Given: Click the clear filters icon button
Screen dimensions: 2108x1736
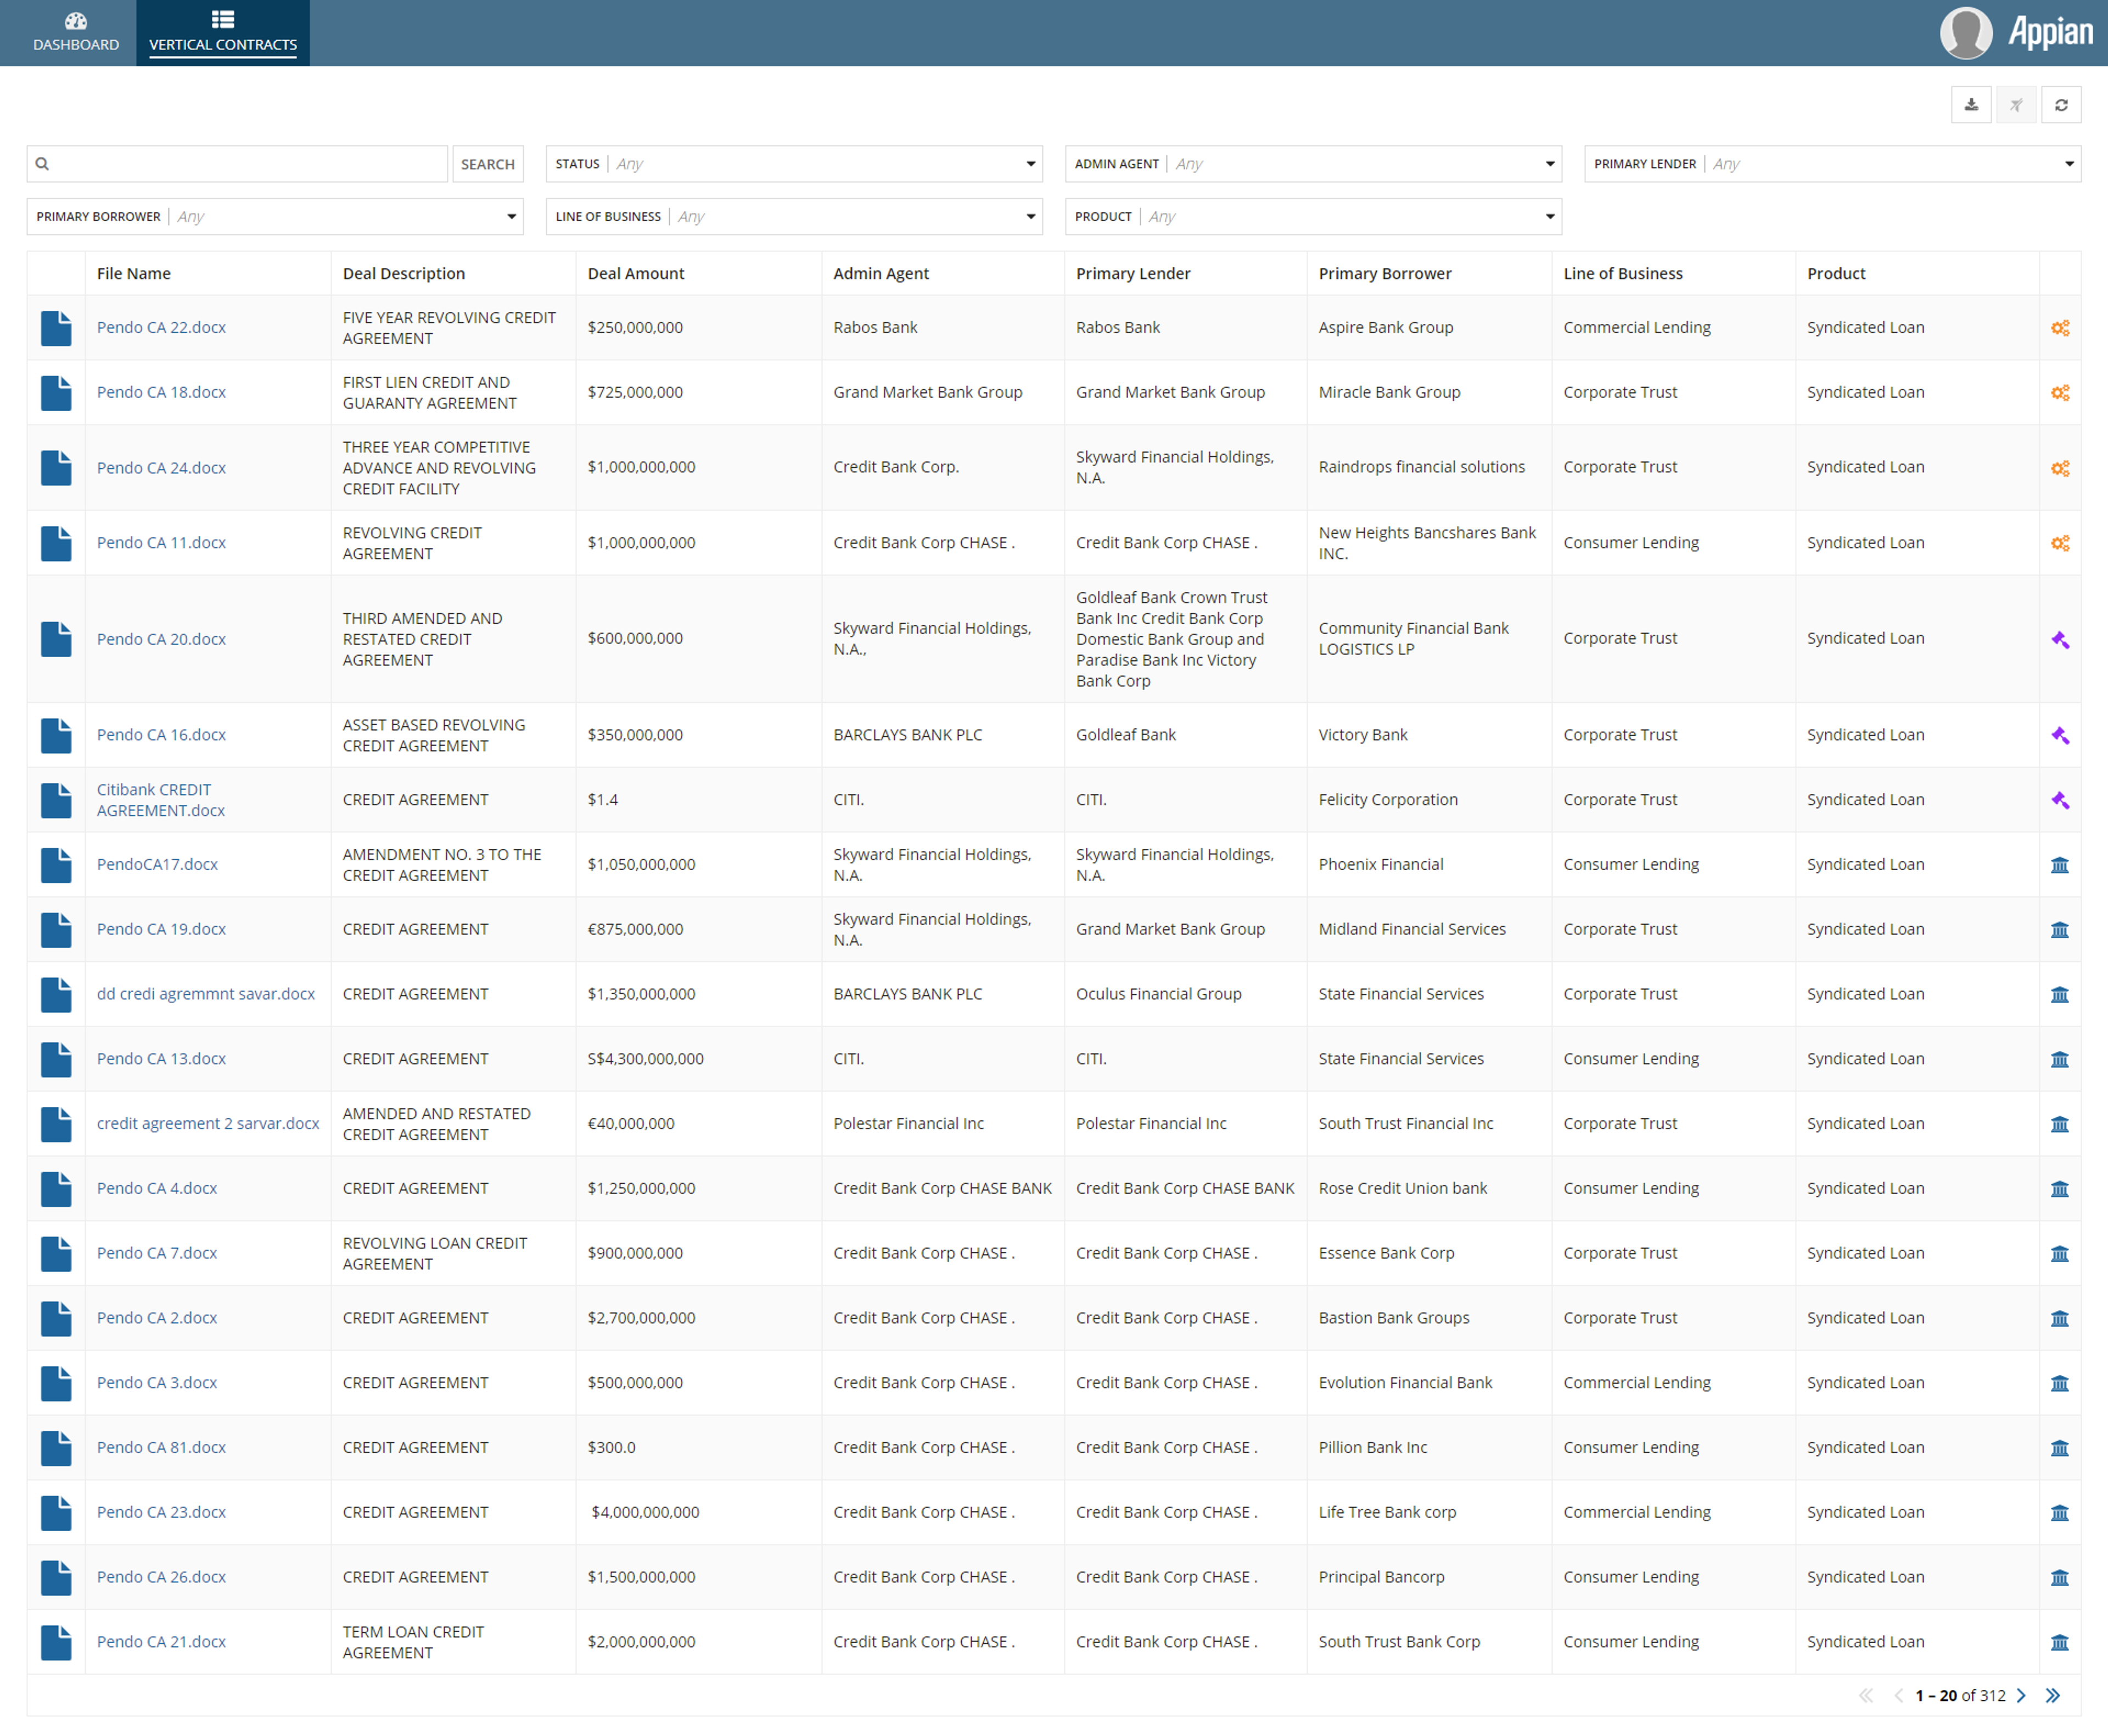Looking at the screenshot, I should pos(2016,105).
